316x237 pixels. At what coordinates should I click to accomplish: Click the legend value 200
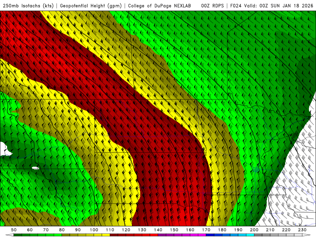point(254,230)
